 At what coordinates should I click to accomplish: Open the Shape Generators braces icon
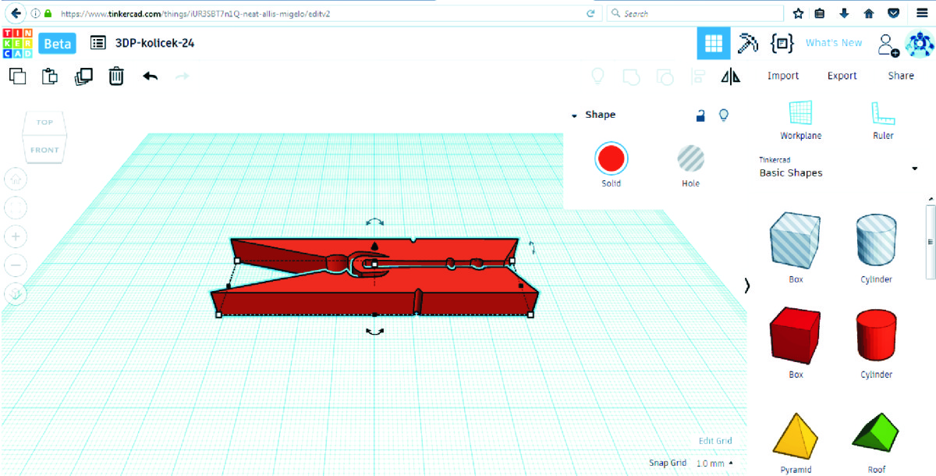(x=782, y=43)
